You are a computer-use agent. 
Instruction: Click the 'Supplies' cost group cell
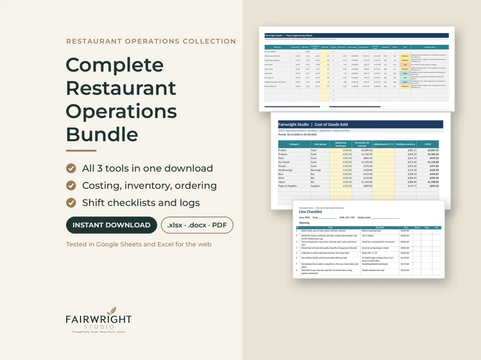(x=320, y=186)
